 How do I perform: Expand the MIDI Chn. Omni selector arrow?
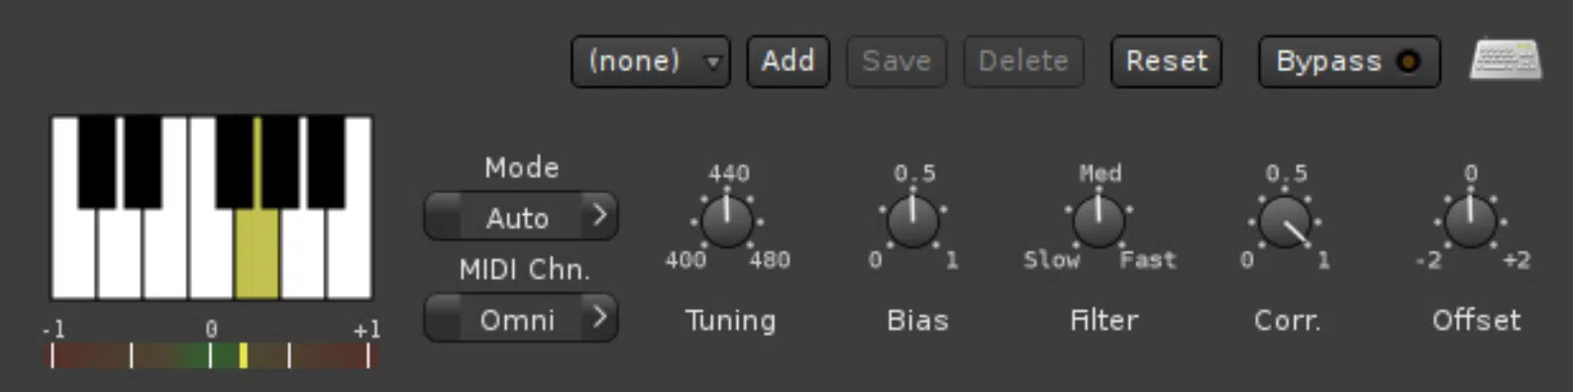599,318
